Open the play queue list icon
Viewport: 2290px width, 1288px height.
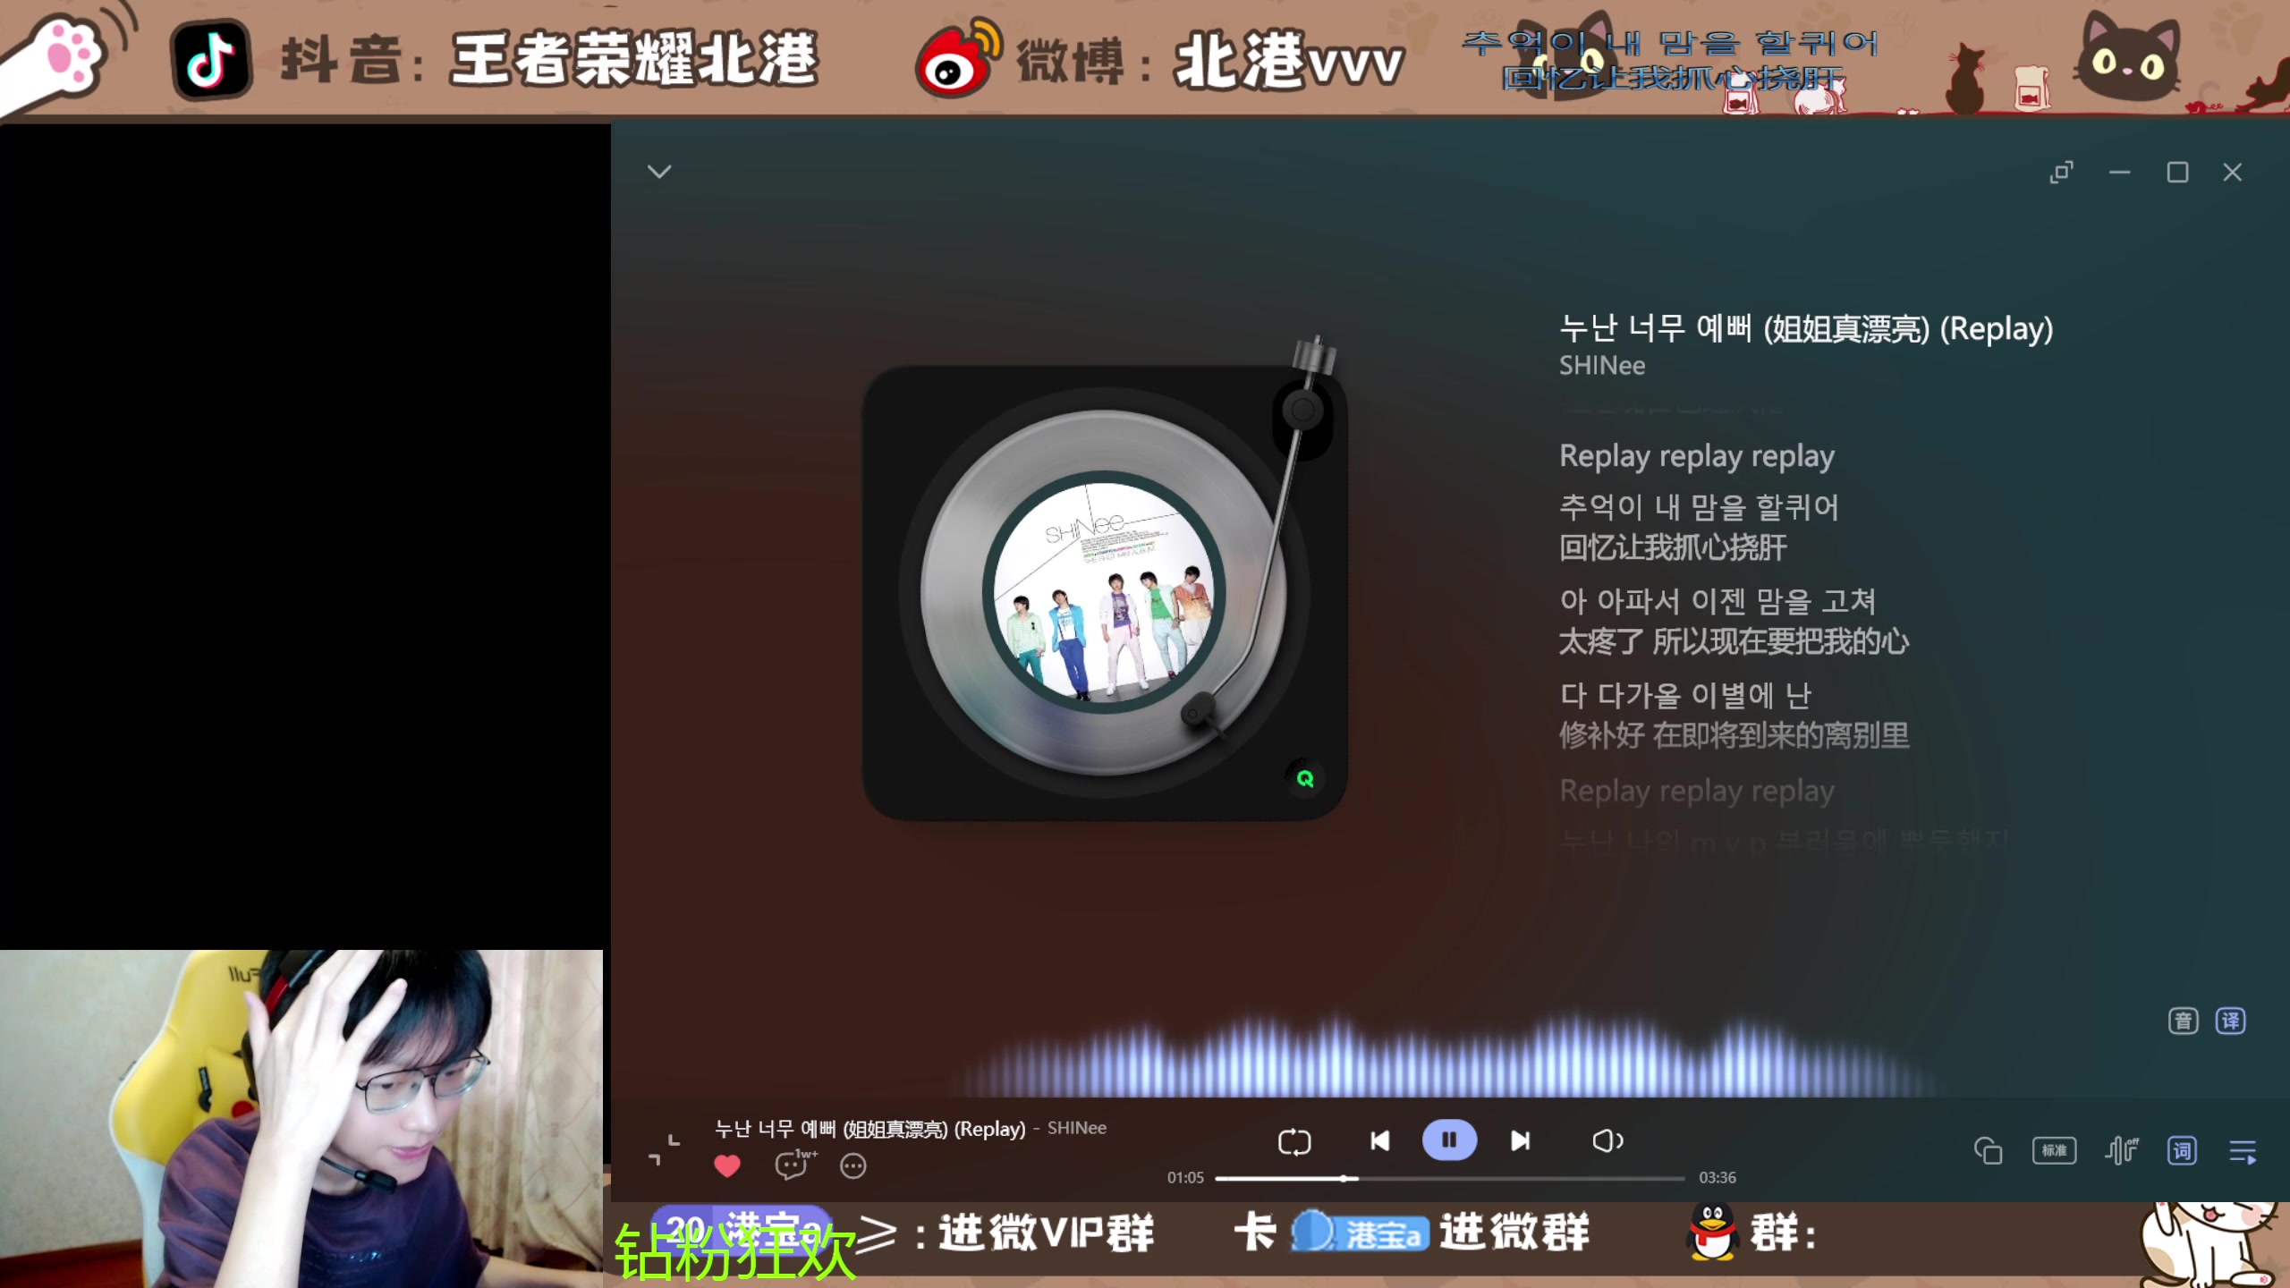pyautogui.click(x=2243, y=1151)
